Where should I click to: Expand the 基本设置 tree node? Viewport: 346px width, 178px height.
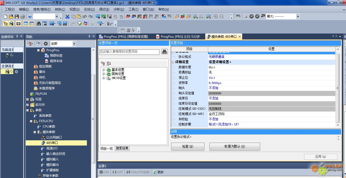pyautogui.click(x=104, y=70)
